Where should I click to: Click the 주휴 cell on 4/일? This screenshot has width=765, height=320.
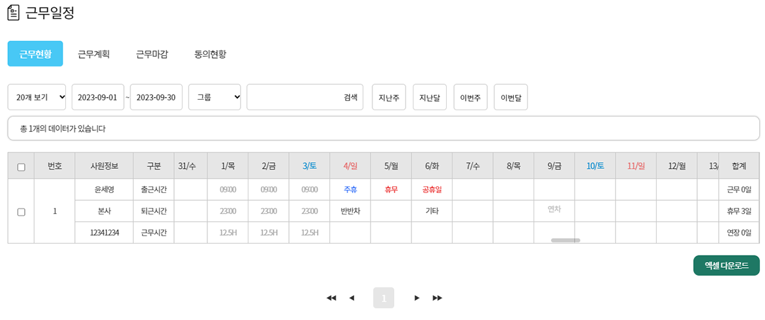click(350, 189)
